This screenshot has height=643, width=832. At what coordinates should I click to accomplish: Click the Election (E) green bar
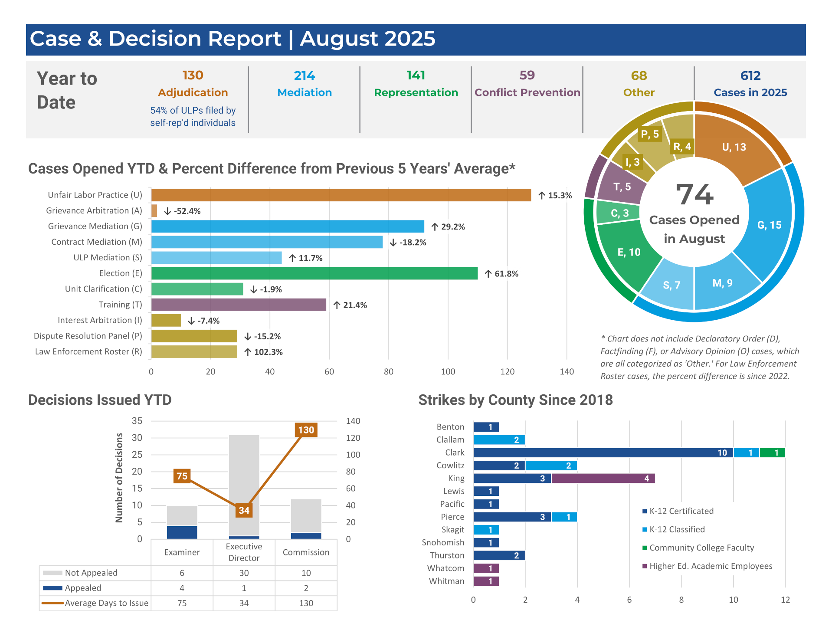[x=314, y=273]
